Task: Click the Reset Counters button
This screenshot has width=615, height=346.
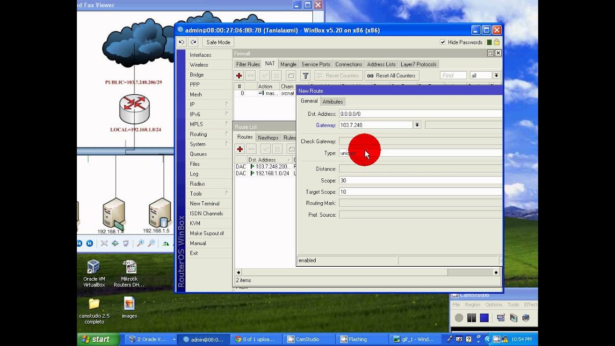Action: point(338,75)
